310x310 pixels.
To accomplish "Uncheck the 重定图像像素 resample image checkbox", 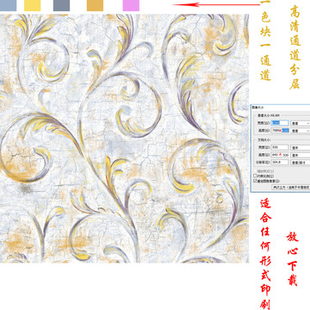I will click(x=255, y=181).
